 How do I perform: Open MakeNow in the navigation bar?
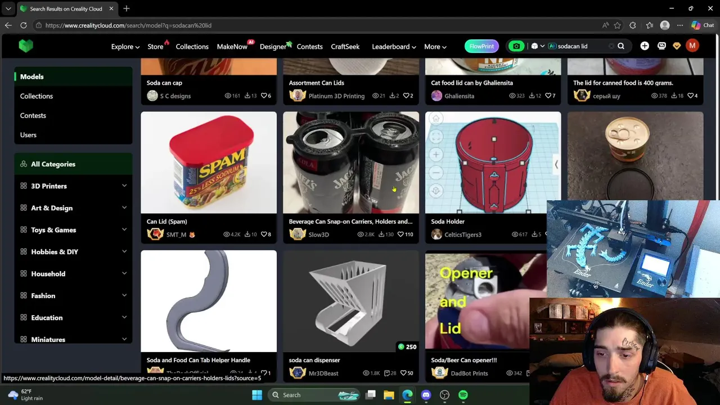[232, 47]
